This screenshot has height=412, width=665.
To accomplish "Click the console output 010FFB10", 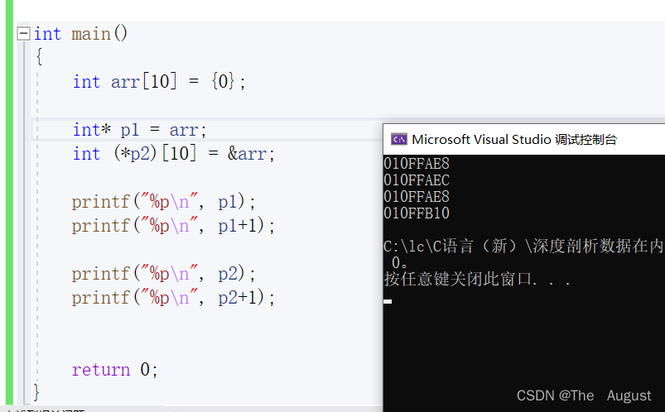I will click(x=417, y=213).
